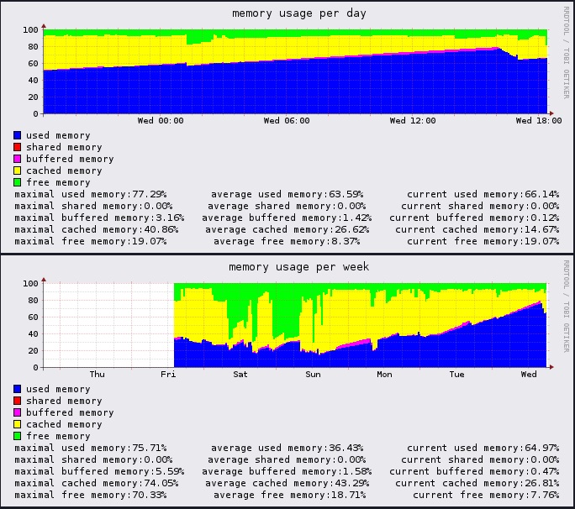Click 'maximal used memory:75.71%' in weekly stats

(91, 448)
